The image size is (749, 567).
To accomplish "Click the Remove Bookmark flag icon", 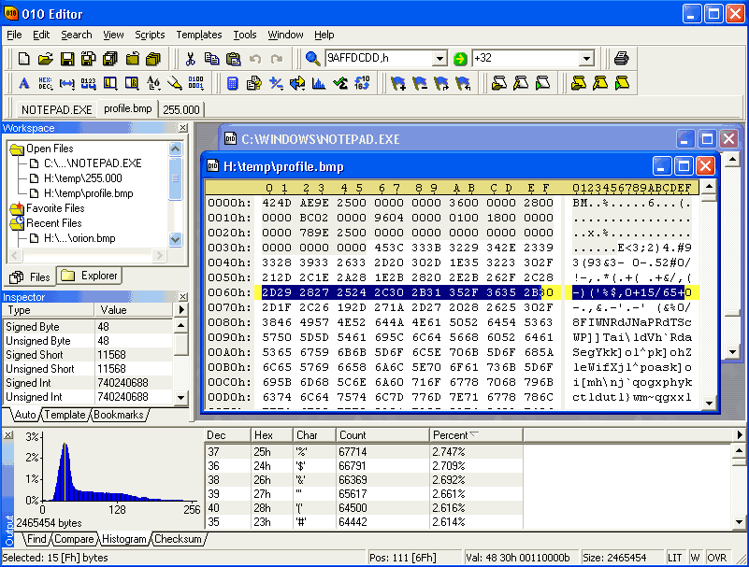I will click(420, 83).
